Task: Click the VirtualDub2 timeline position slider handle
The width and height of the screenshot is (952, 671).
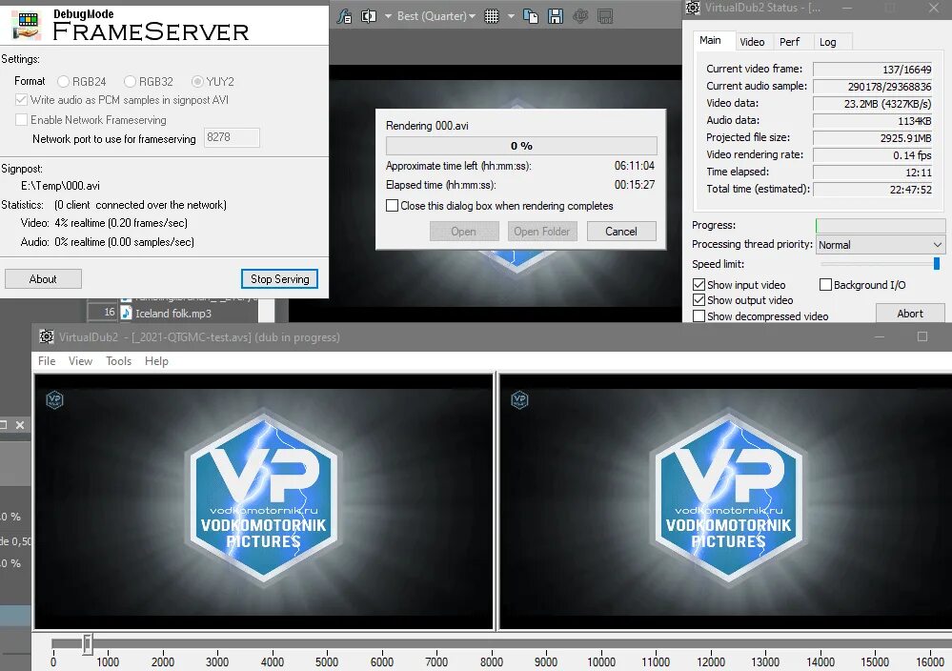Action: tap(88, 643)
